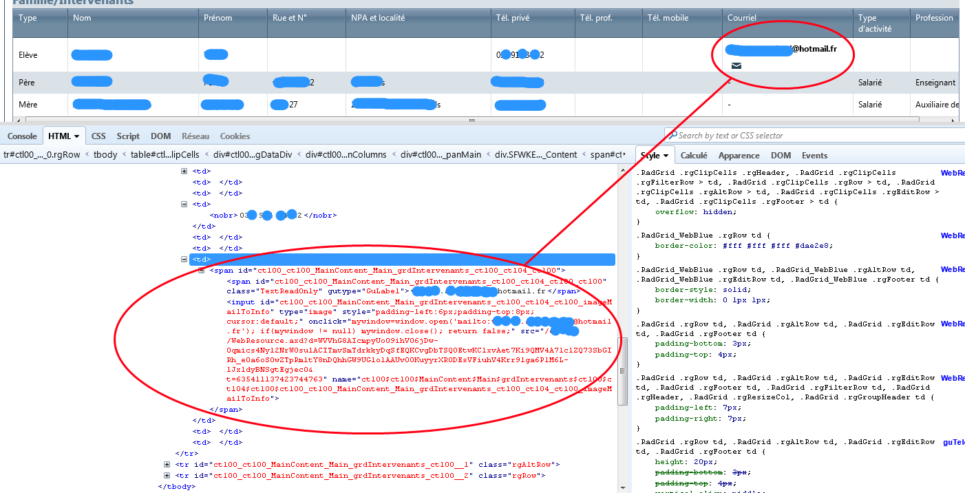965x493 pixels.
Task: Select the DOM tab next to Script
Action: [x=160, y=136]
